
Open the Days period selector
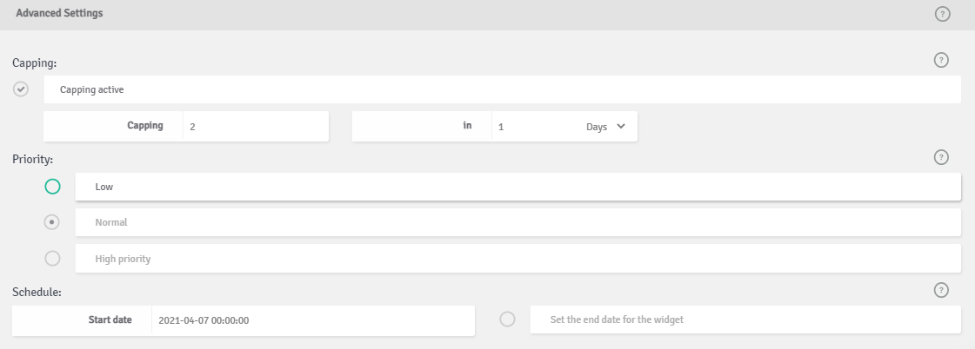coord(605,127)
